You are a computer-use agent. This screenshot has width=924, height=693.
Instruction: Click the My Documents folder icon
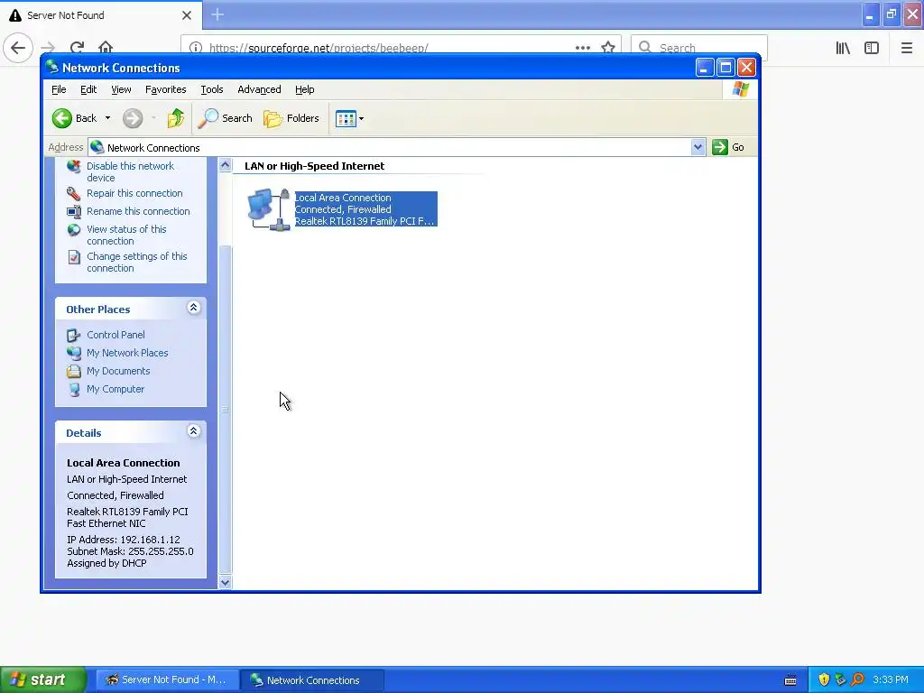(74, 371)
